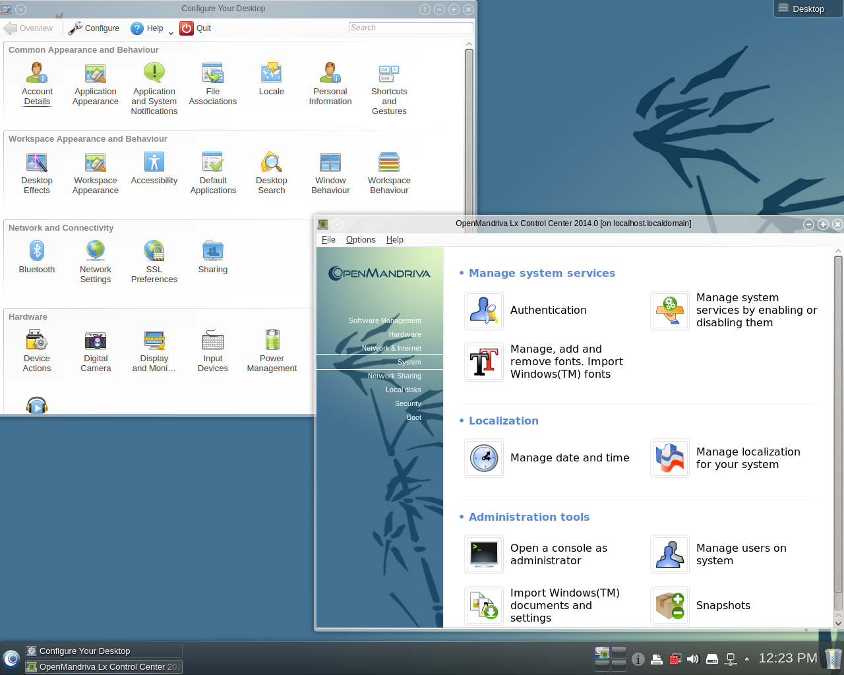The height and width of the screenshot is (675, 844).
Task: Launch Authentication tool in Control Center
Action: (526, 310)
